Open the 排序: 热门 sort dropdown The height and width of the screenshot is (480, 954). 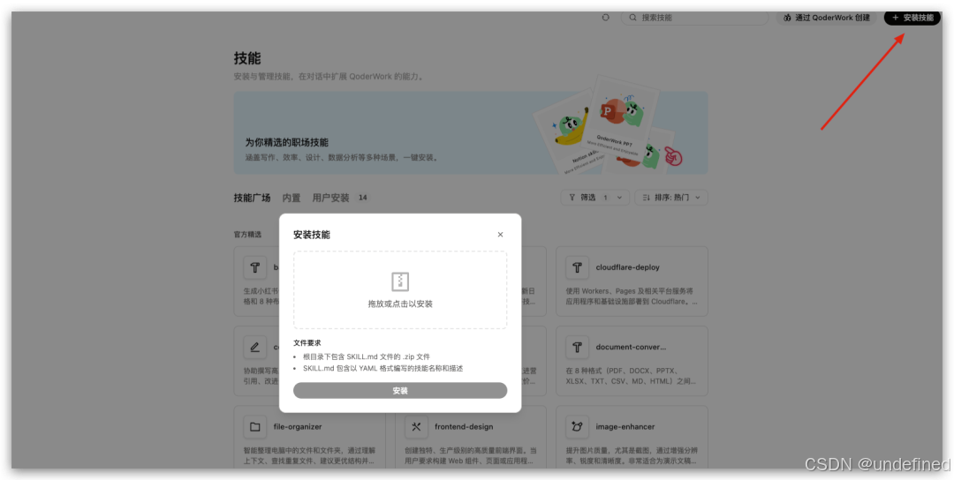coord(671,198)
